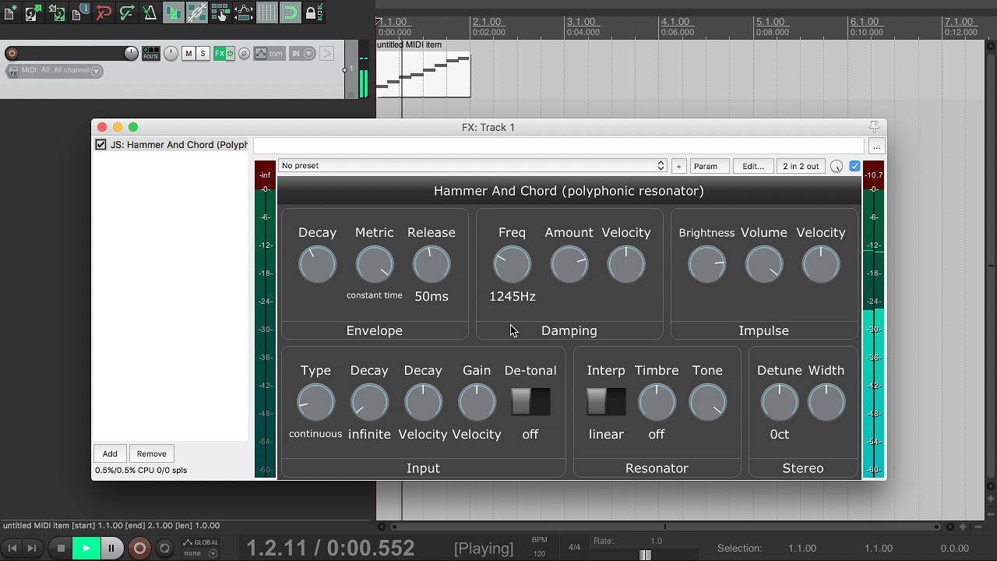Screen dimensions: 997x561
Task: Click the Release 50ms knob
Action: pos(432,265)
